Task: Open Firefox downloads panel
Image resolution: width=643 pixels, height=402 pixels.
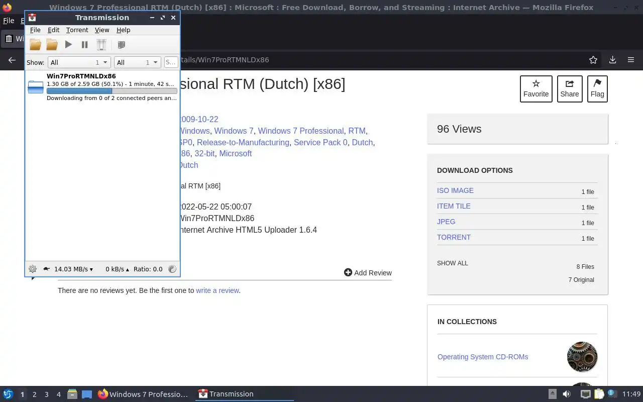Action: (x=612, y=60)
